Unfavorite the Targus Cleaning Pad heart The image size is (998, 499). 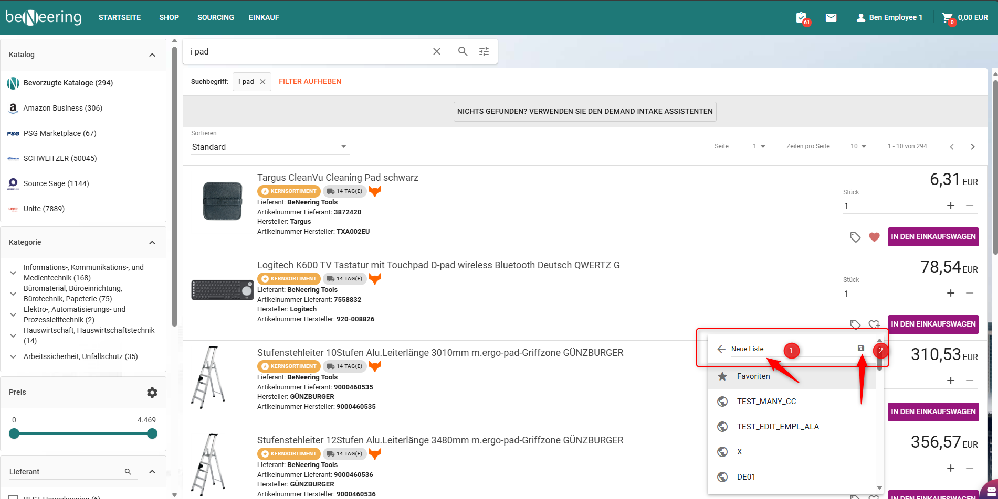pos(874,237)
